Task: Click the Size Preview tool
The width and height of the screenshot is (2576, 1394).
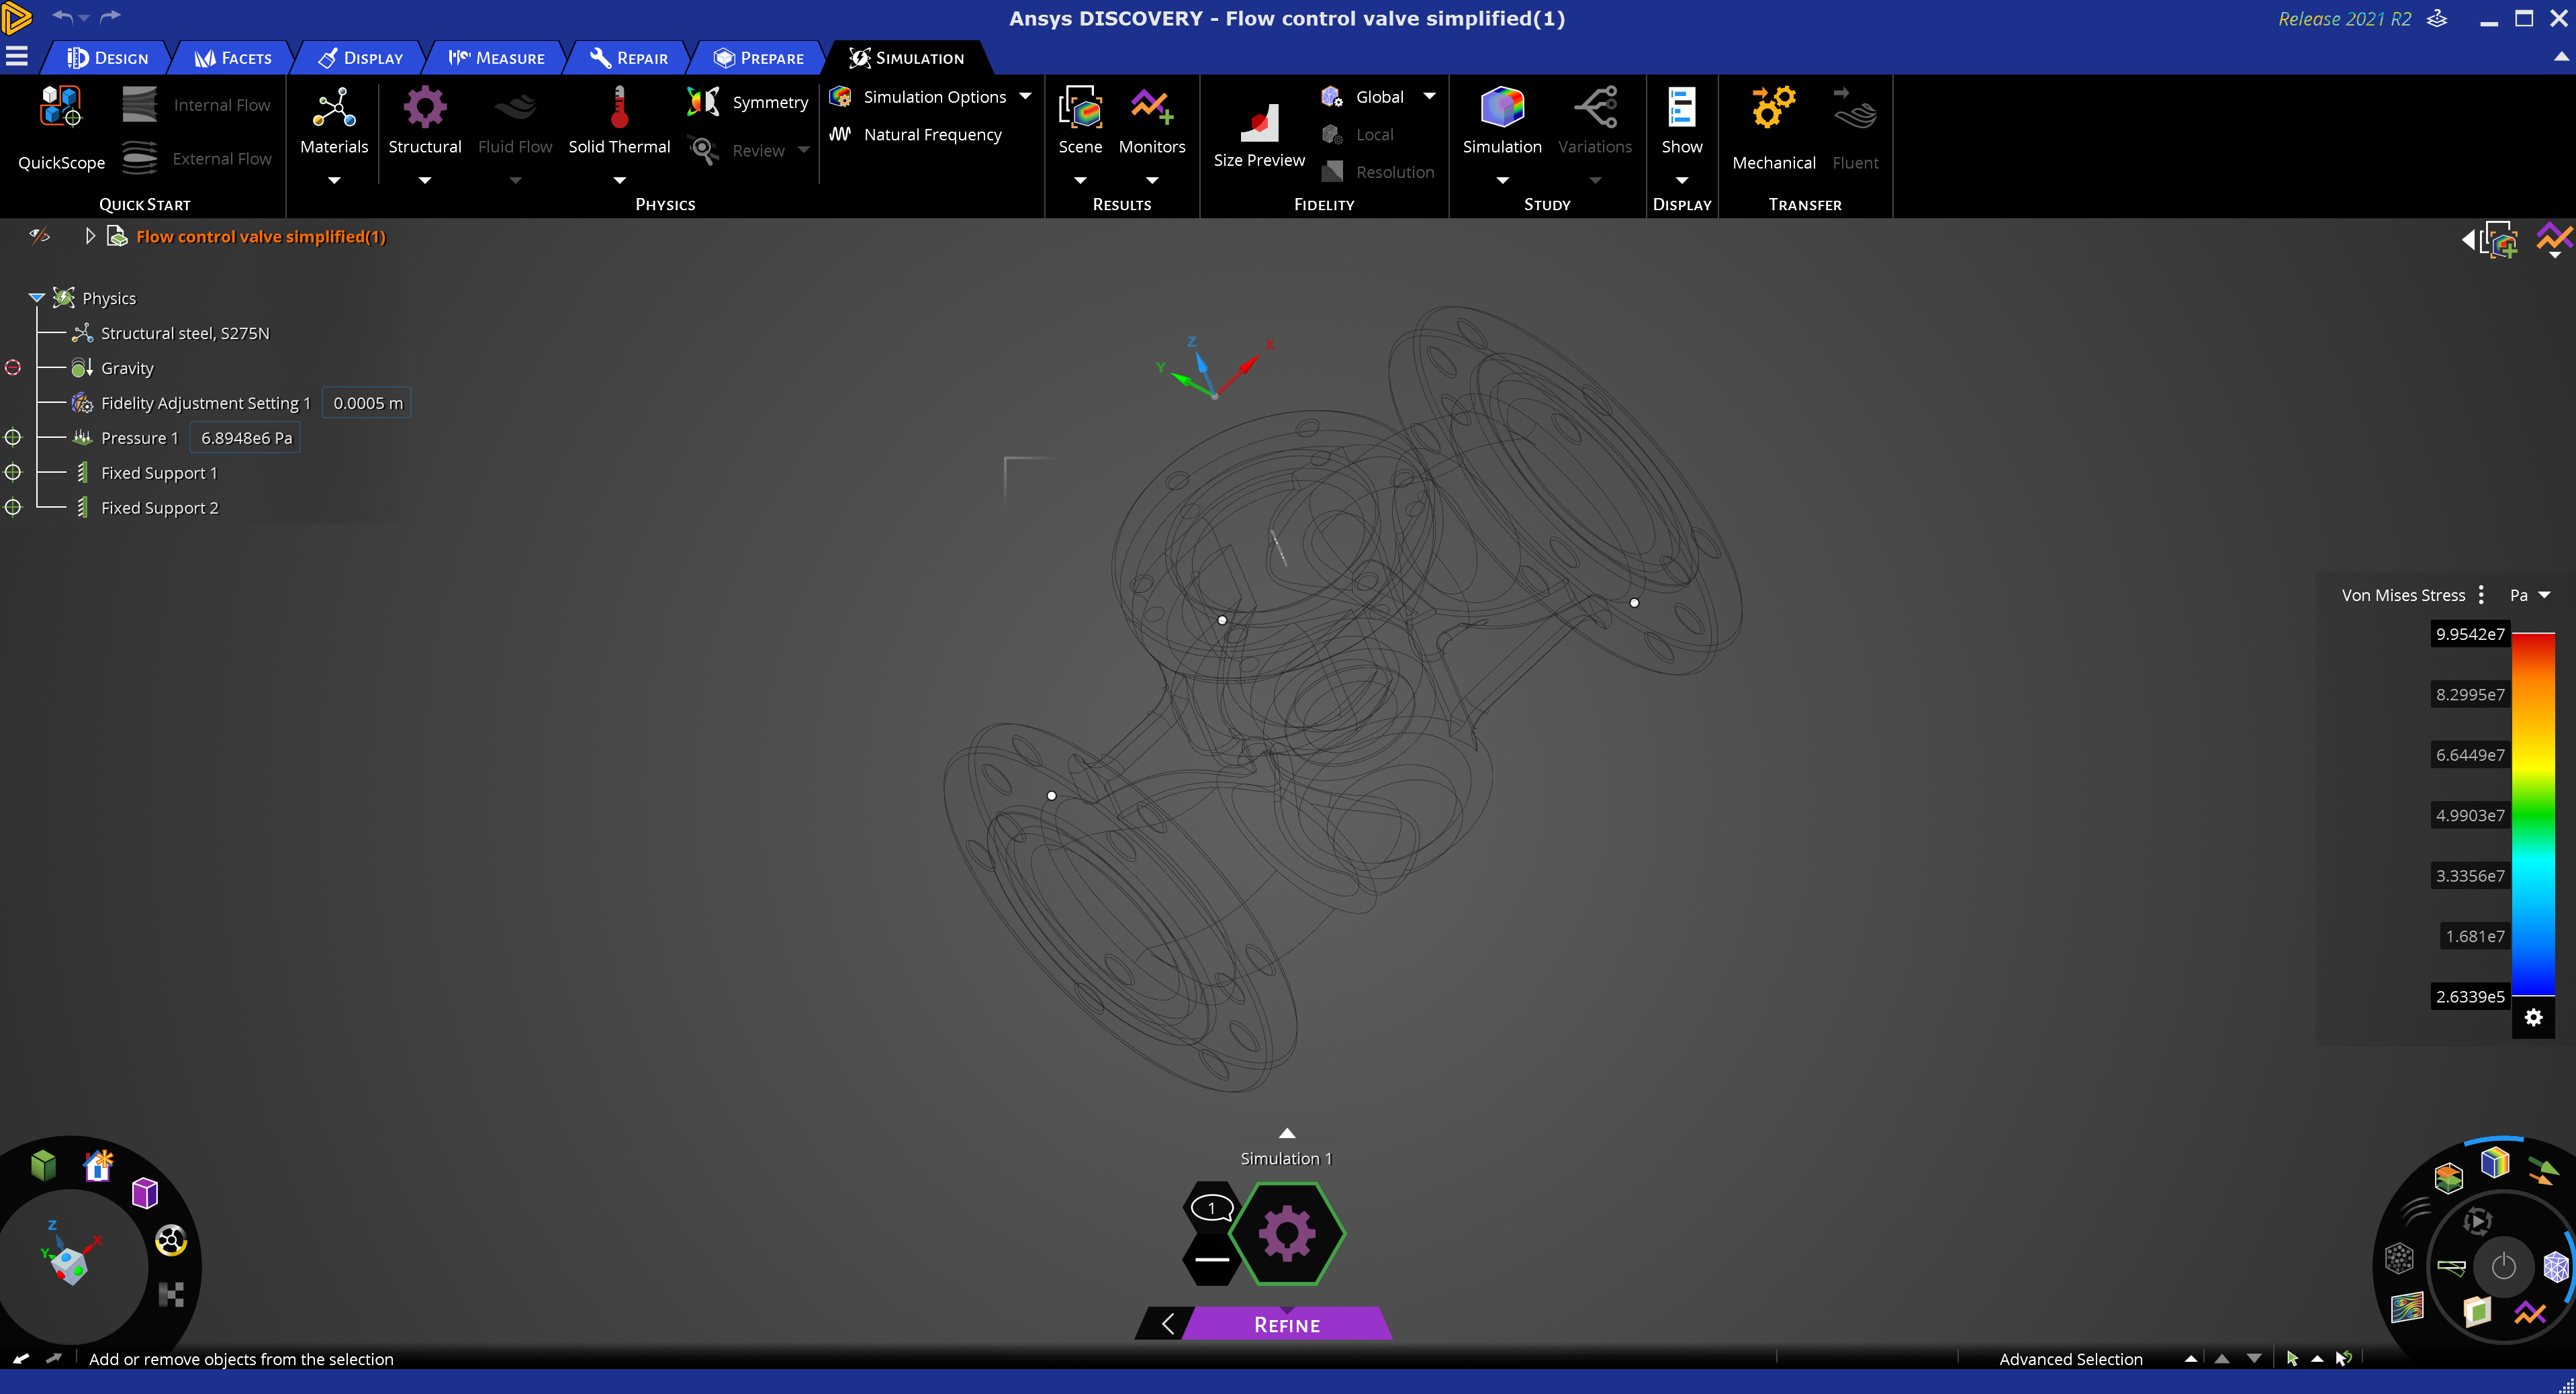Action: click(1259, 135)
